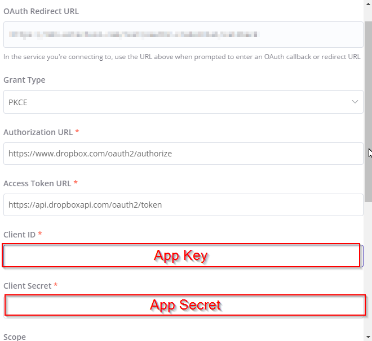This screenshot has height=341, width=372.
Task: Click the red App Secret annotation text
Action: [185, 305]
